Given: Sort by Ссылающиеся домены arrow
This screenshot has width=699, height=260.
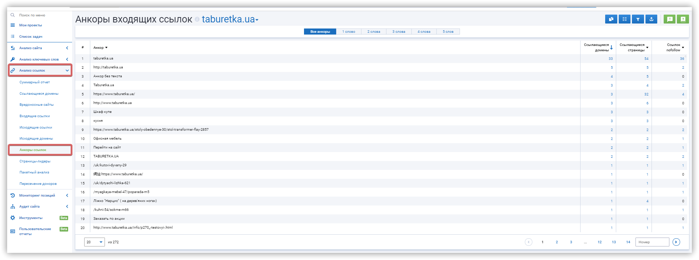Looking at the screenshot, I should [611, 47].
